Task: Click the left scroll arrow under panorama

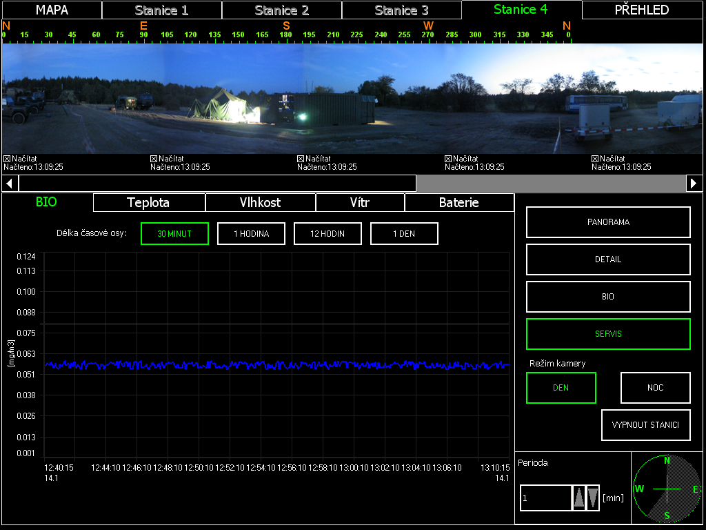Action: (x=10, y=183)
